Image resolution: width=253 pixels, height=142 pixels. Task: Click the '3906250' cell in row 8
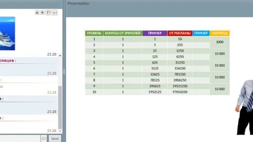[180, 80]
